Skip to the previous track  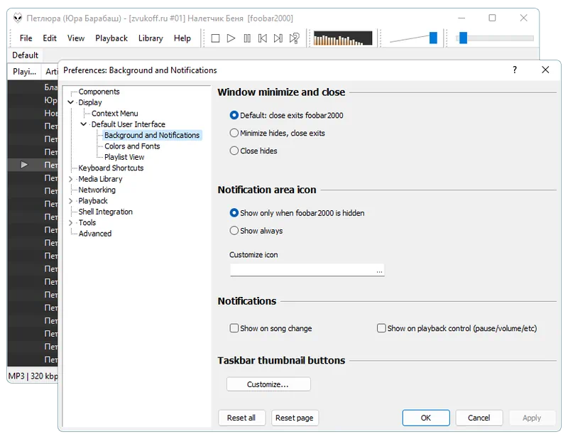263,38
